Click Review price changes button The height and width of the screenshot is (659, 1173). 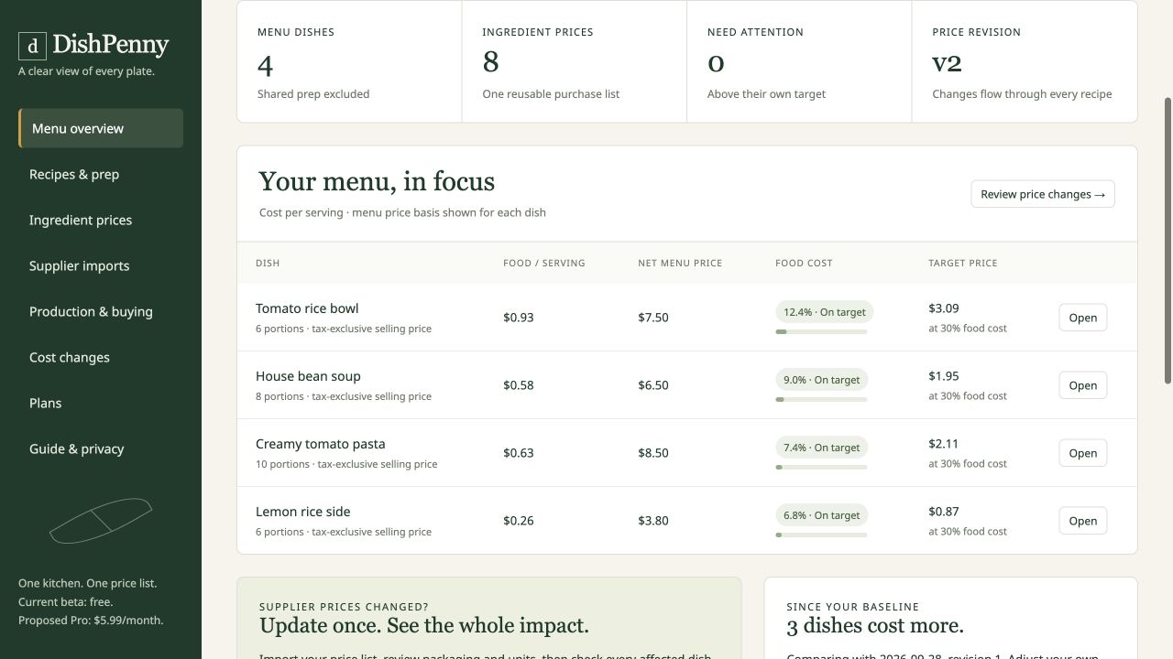(x=1043, y=194)
